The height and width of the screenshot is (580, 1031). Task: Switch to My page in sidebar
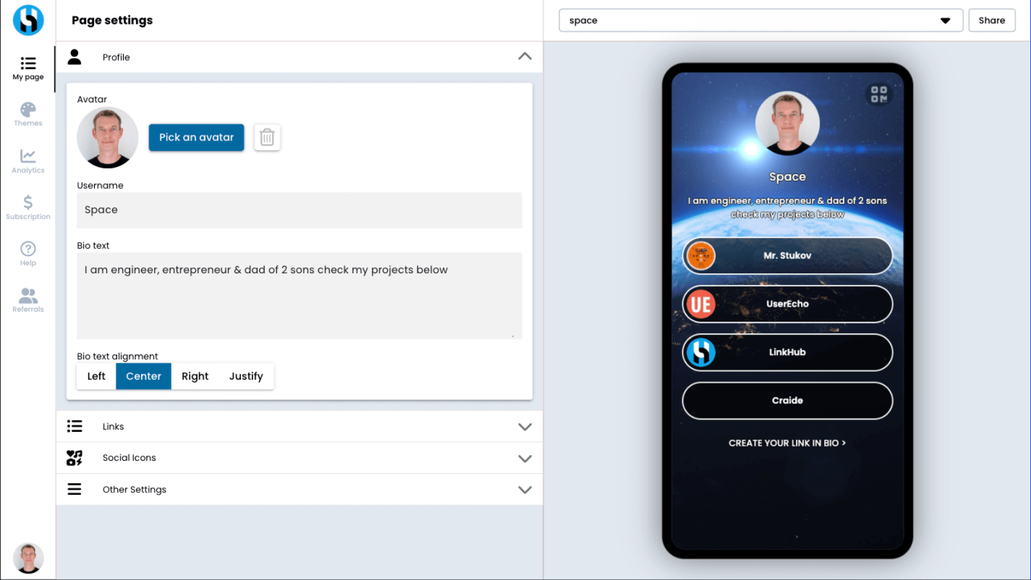click(28, 68)
